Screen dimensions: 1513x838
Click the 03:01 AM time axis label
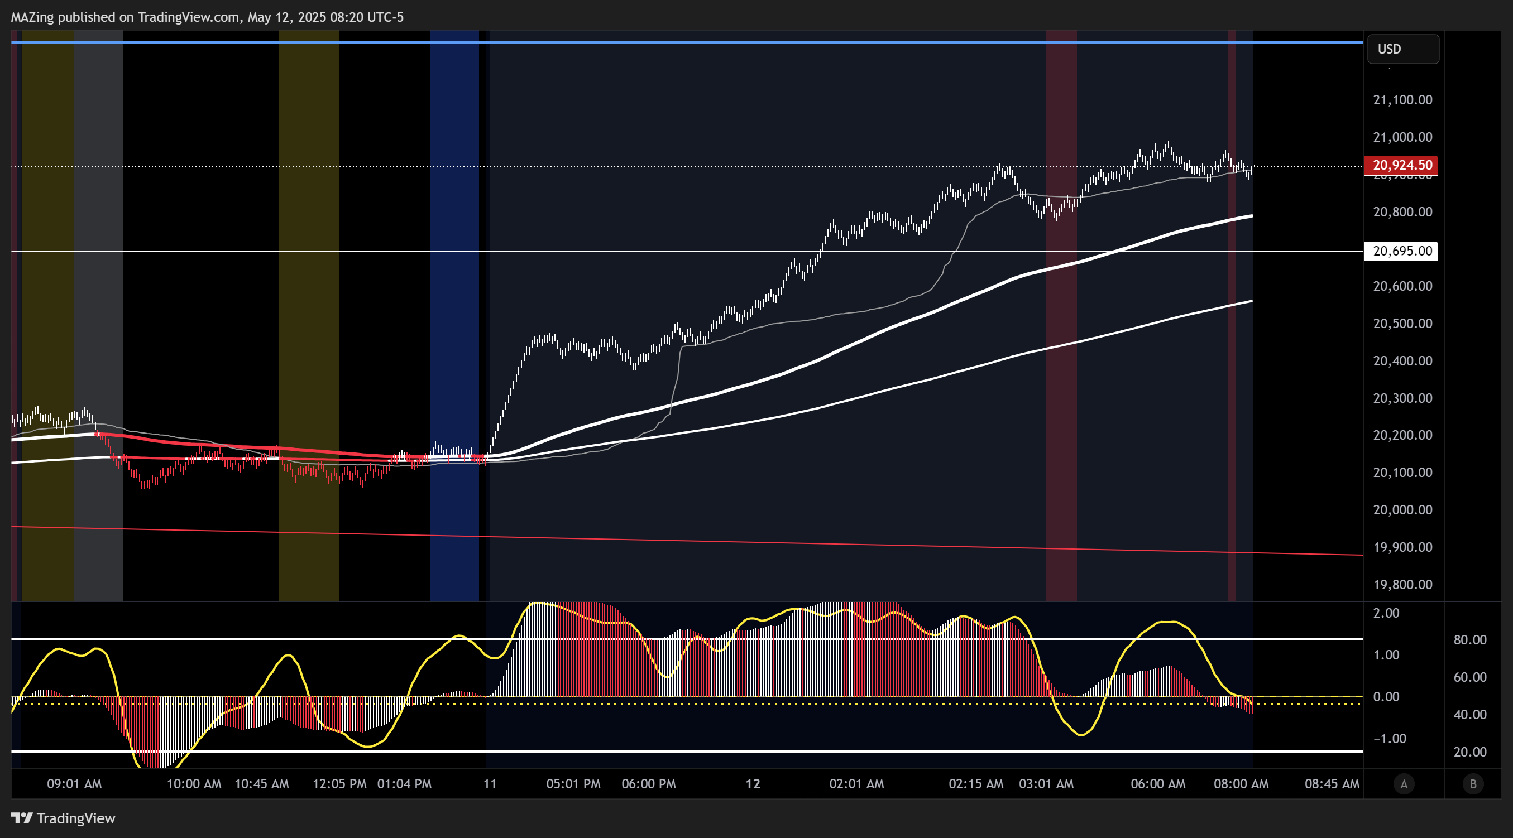click(1046, 784)
